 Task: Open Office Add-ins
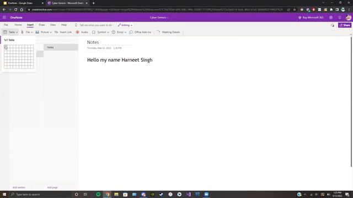pos(140,32)
